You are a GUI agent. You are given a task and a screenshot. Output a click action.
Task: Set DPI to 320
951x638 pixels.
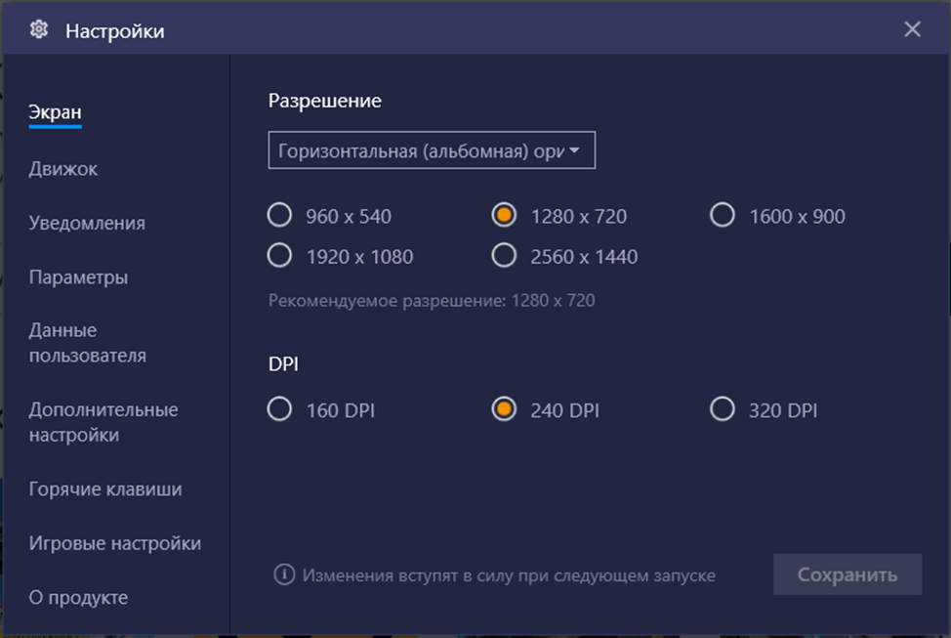point(723,409)
